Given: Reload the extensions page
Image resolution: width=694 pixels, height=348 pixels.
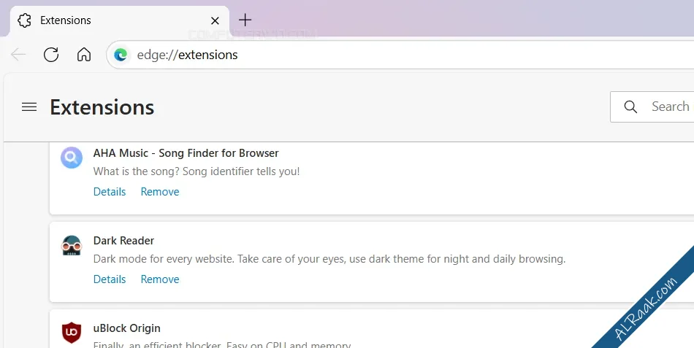Looking at the screenshot, I should 51,55.
